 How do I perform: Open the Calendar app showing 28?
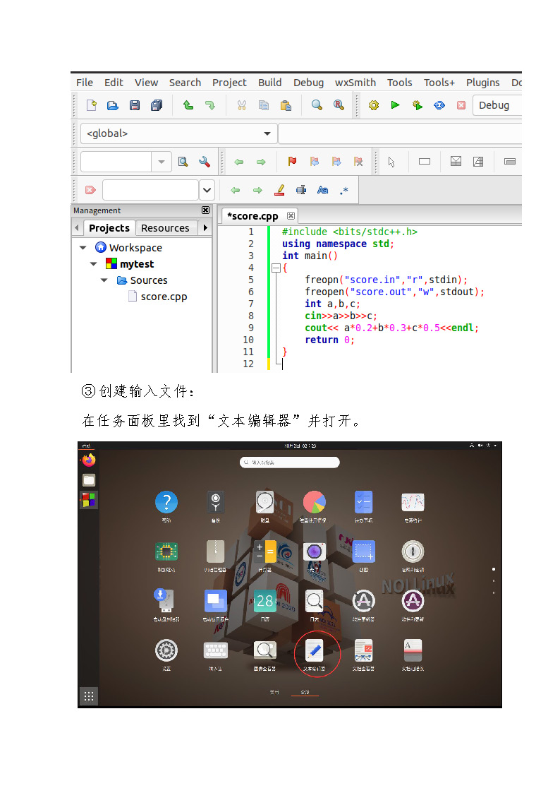265,601
